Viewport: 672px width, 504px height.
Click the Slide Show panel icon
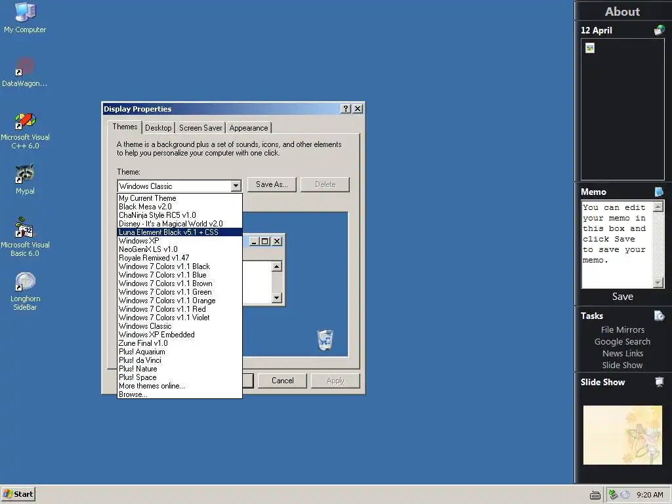(659, 382)
